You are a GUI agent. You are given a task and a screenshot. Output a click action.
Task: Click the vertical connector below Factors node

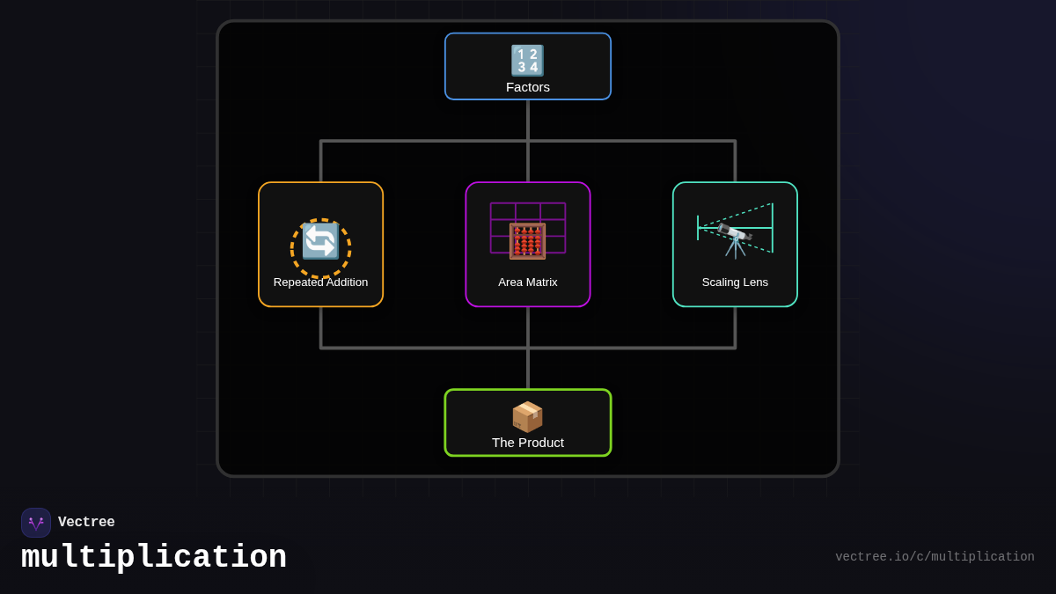tap(528, 120)
